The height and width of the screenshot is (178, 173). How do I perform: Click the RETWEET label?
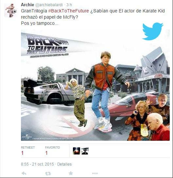[28, 148]
